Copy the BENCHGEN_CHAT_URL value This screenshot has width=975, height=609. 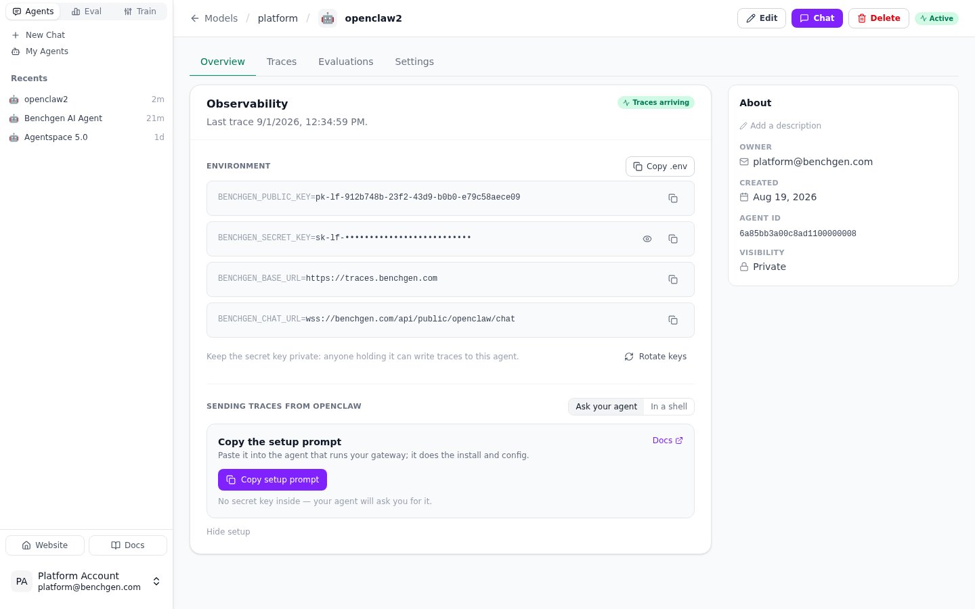[x=673, y=320]
